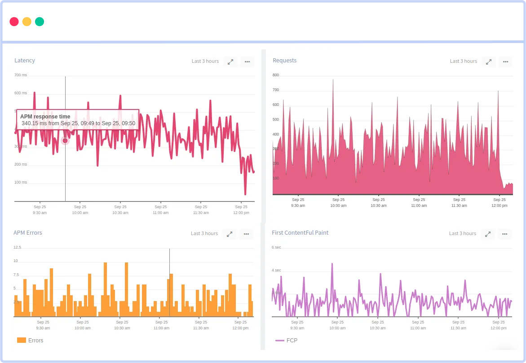The width and height of the screenshot is (526, 363).
Task: Click the purple FCP legend swatch
Action: click(x=280, y=340)
